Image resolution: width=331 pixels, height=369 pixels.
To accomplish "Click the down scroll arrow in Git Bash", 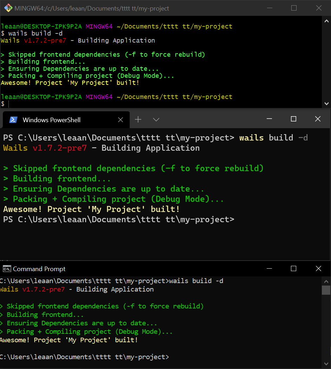I will [326, 104].
